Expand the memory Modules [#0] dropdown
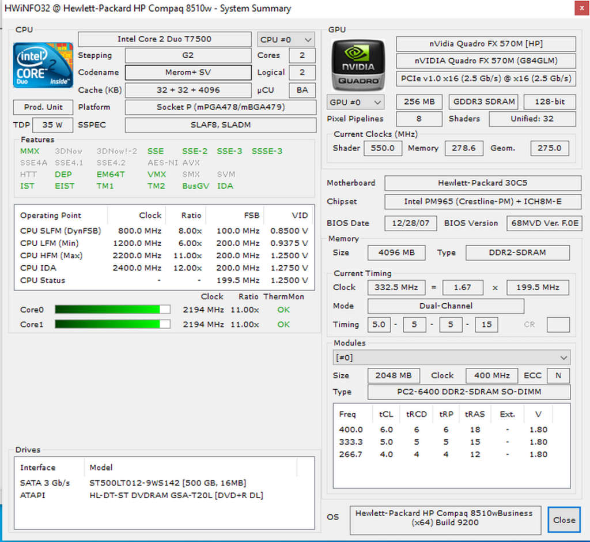The height and width of the screenshot is (542, 590). click(x=452, y=357)
